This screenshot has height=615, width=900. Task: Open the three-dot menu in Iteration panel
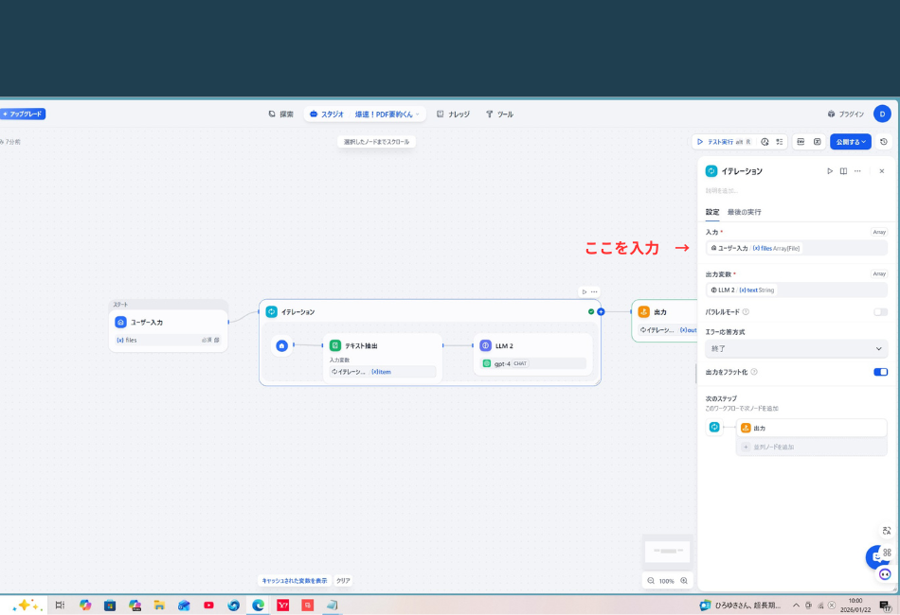pyautogui.click(x=857, y=171)
